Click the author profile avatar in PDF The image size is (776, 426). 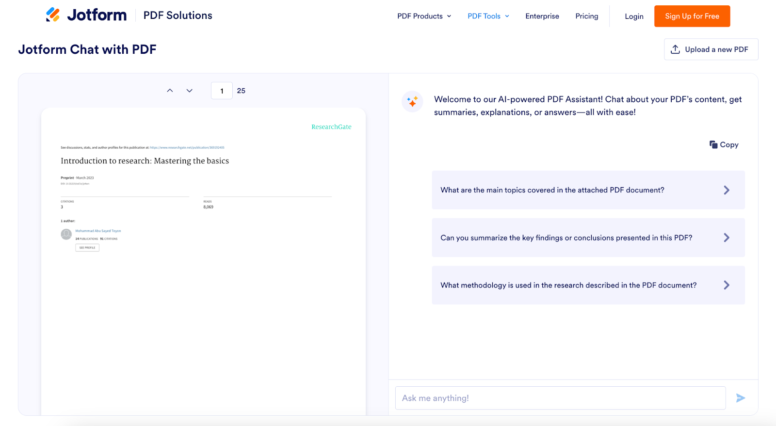point(66,235)
